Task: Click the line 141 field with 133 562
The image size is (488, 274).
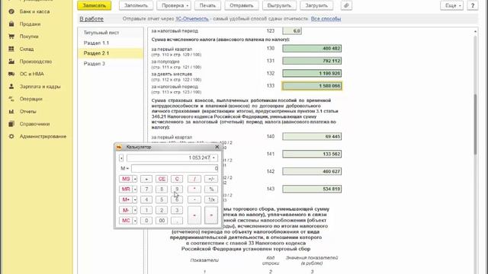Action: tap(312, 154)
